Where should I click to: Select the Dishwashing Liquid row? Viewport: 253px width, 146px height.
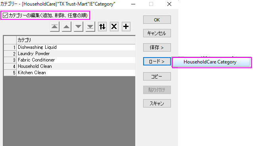[x=76, y=47]
